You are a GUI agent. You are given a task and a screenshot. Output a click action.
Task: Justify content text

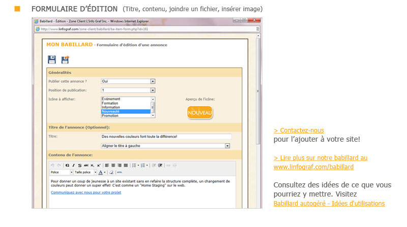[x=126, y=166]
